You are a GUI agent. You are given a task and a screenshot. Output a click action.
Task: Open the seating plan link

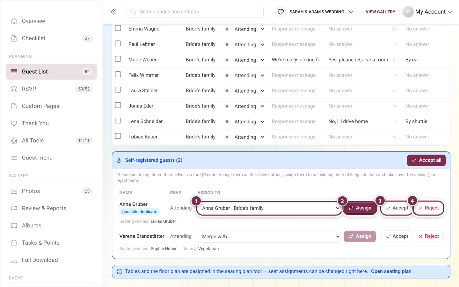tap(391, 272)
